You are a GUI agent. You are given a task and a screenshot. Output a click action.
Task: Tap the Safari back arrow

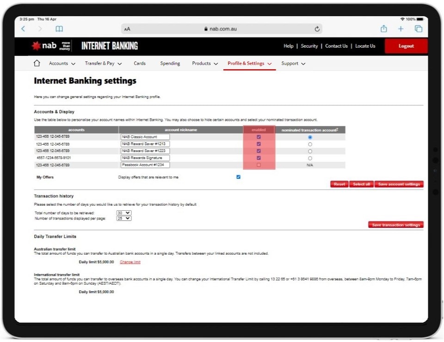tap(24, 29)
